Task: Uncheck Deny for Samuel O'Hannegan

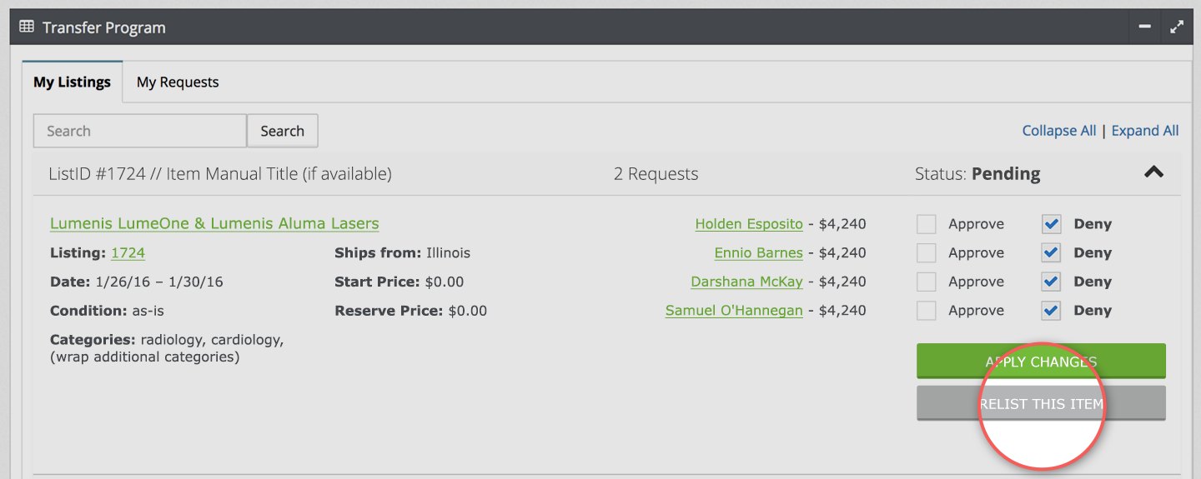Action: (1051, 311)
